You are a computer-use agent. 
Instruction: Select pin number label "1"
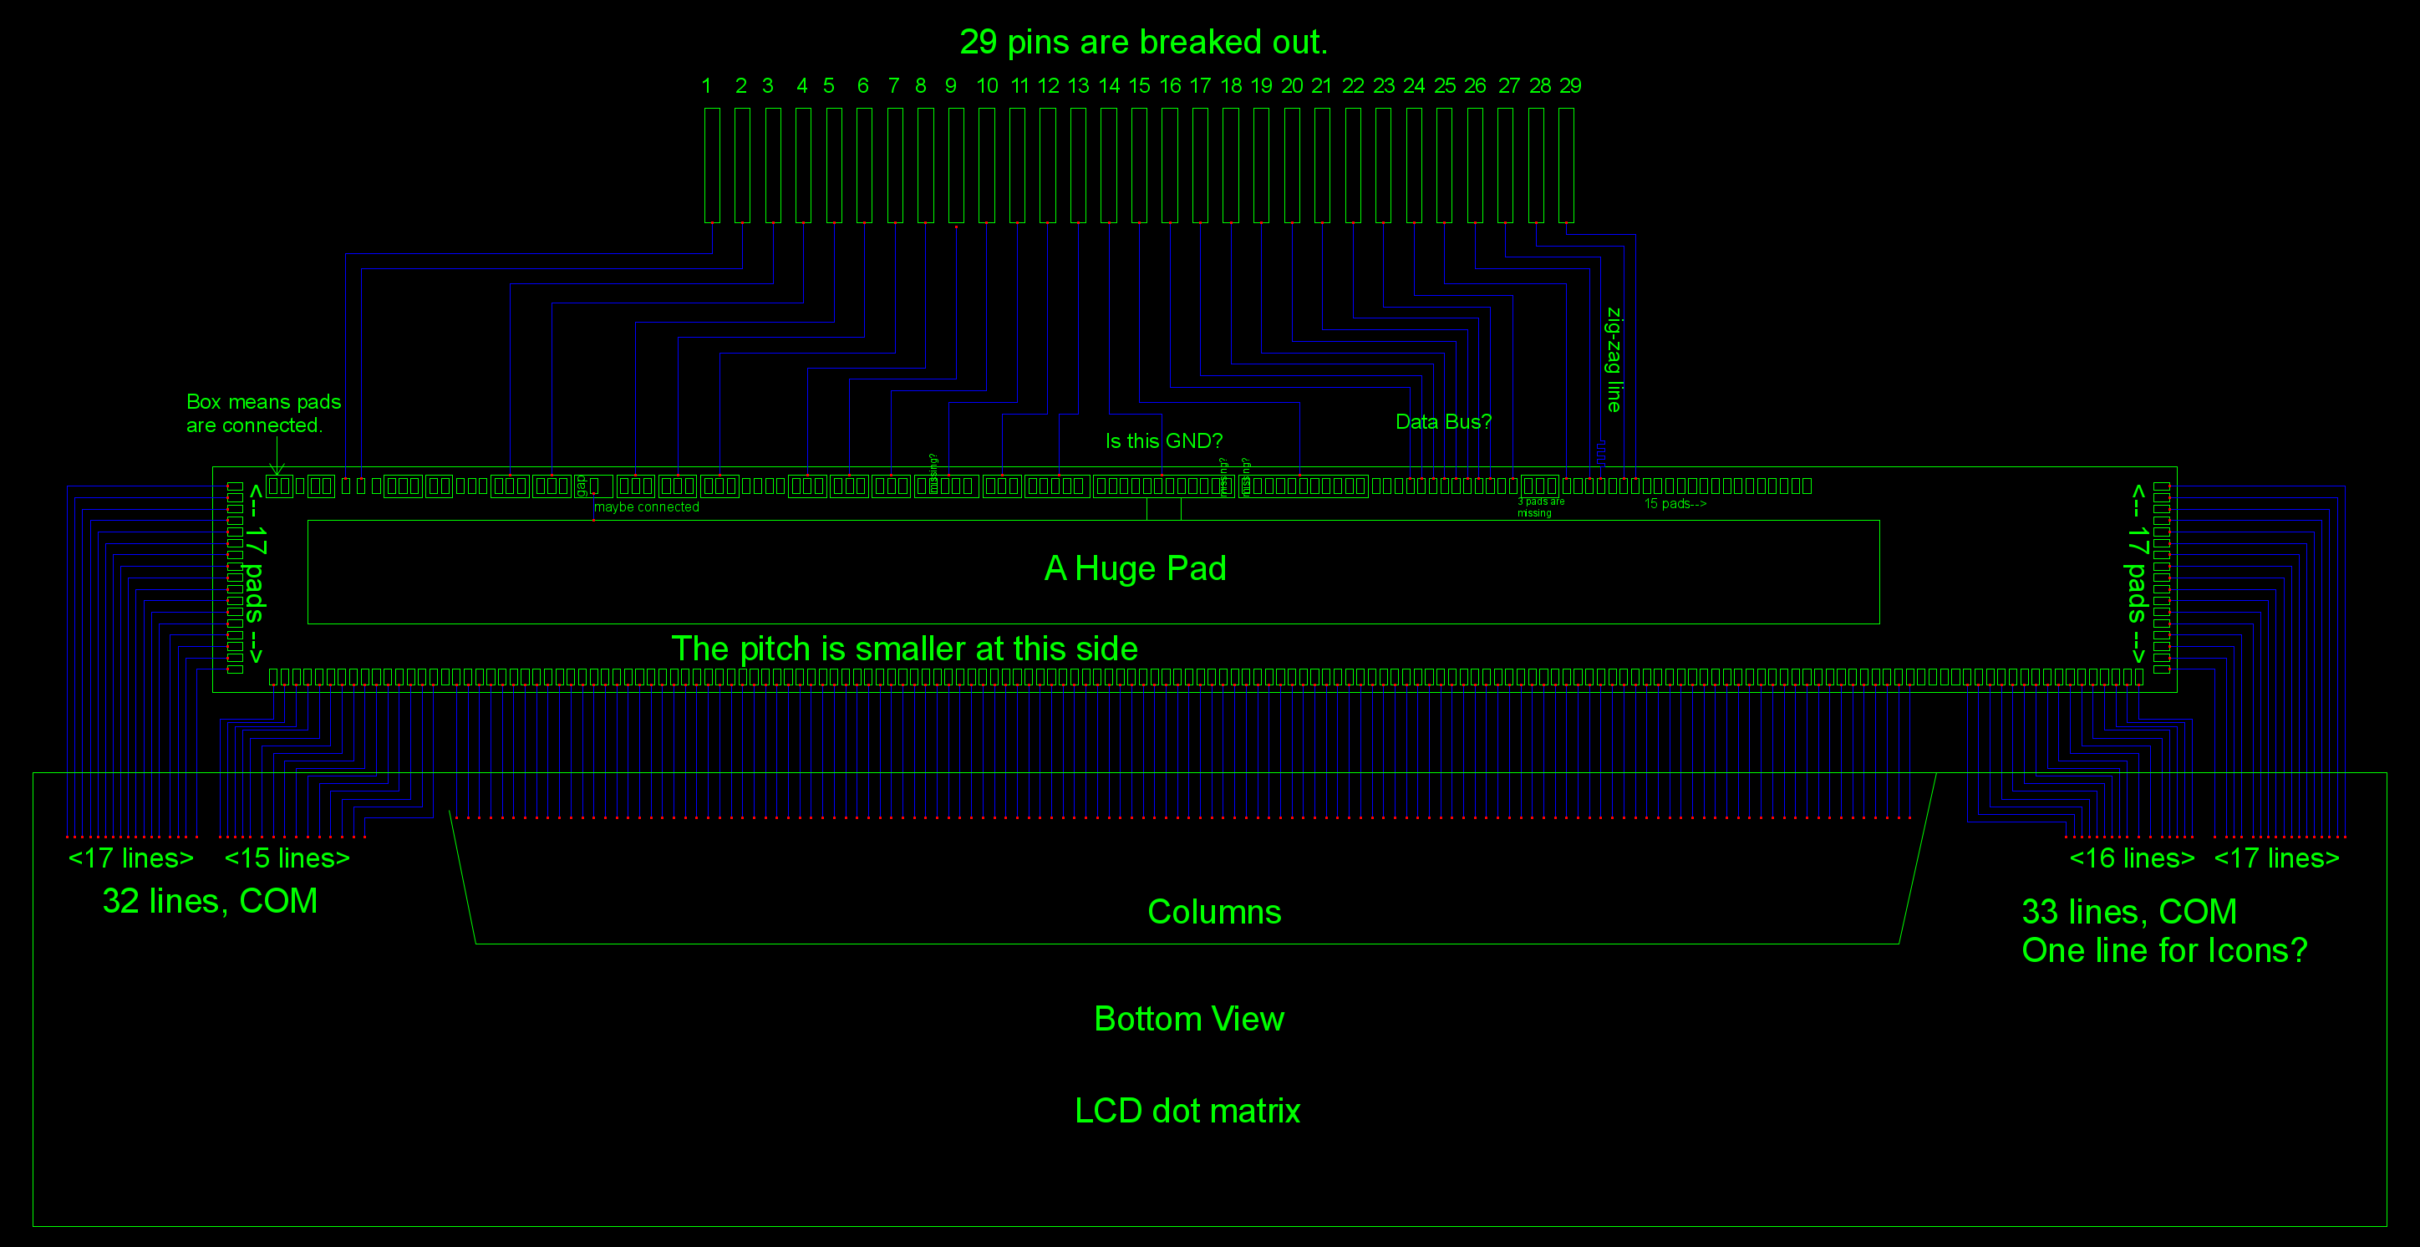[706, 85]
